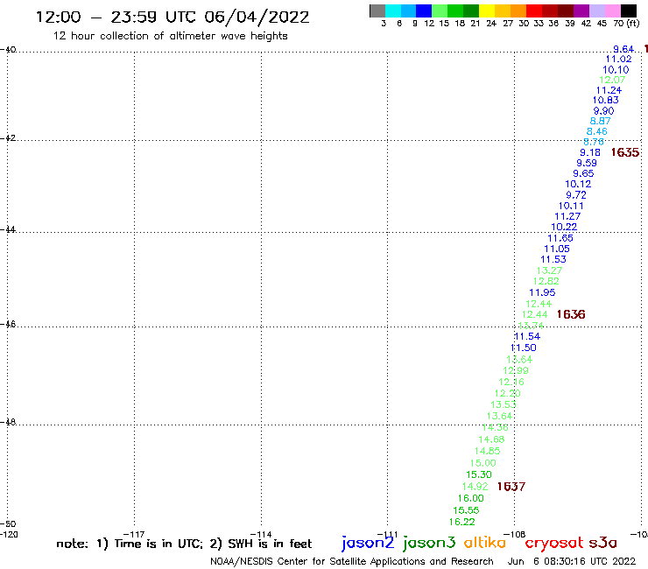
Task: Pick the pink swatch in the legend
Action: pos(612,11)
